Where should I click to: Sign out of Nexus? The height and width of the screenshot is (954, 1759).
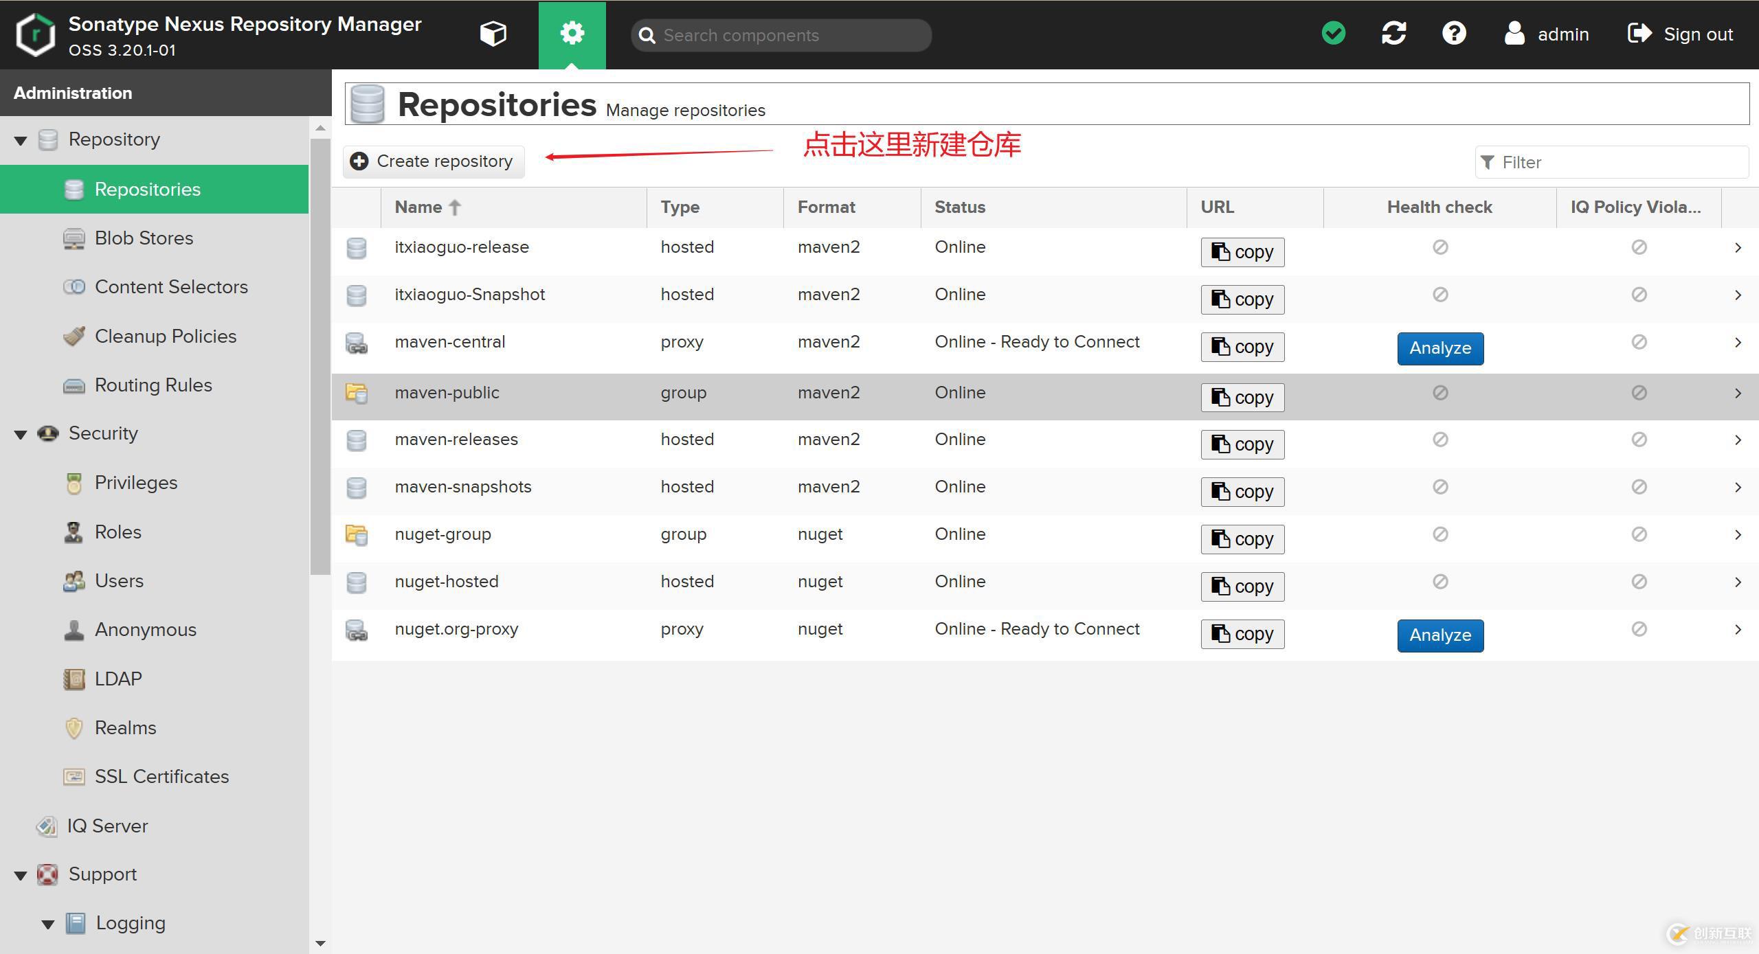[x=1680, y=34]
